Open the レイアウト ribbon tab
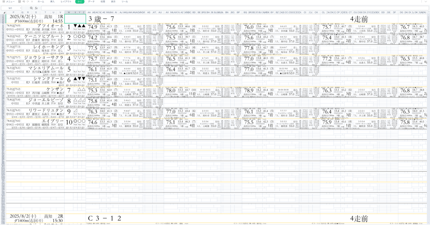 click(66, 2)
